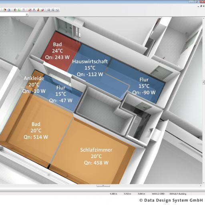Click the door-shaped toolbar icon

pyautogui.click(x=24, y=10)
